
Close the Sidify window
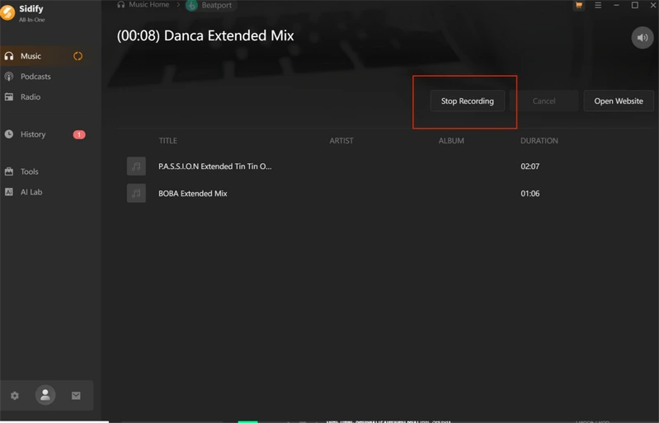[653, 5]
